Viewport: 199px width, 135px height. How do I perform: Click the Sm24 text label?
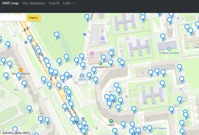point(102,42)
